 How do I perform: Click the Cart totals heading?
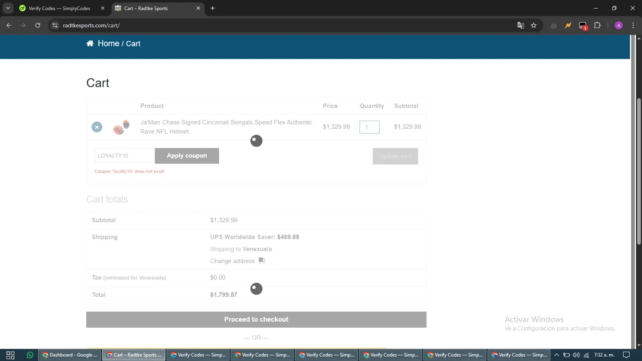[x=107, y=199]
